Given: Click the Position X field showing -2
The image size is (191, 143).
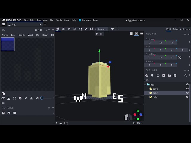Looking at the screenshot, I should coord(150,43).
